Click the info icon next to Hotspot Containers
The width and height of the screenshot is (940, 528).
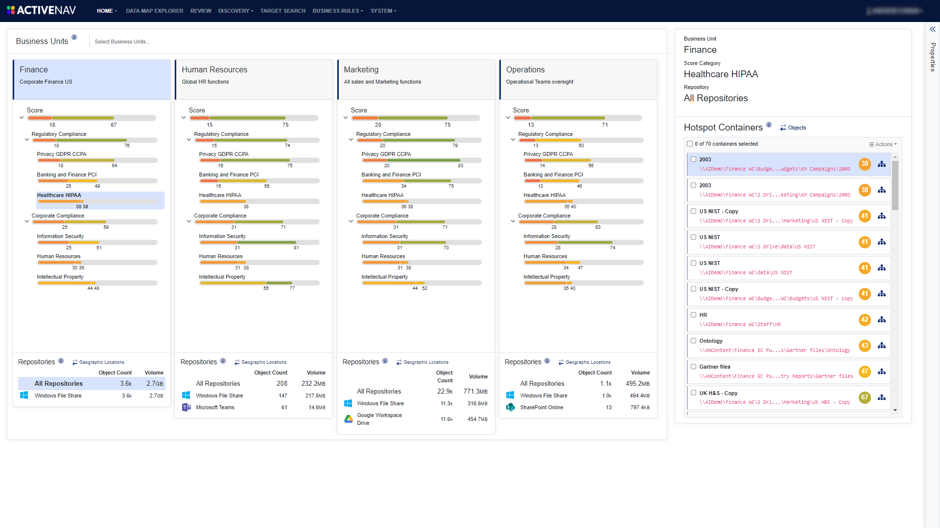tap(769, 125)
